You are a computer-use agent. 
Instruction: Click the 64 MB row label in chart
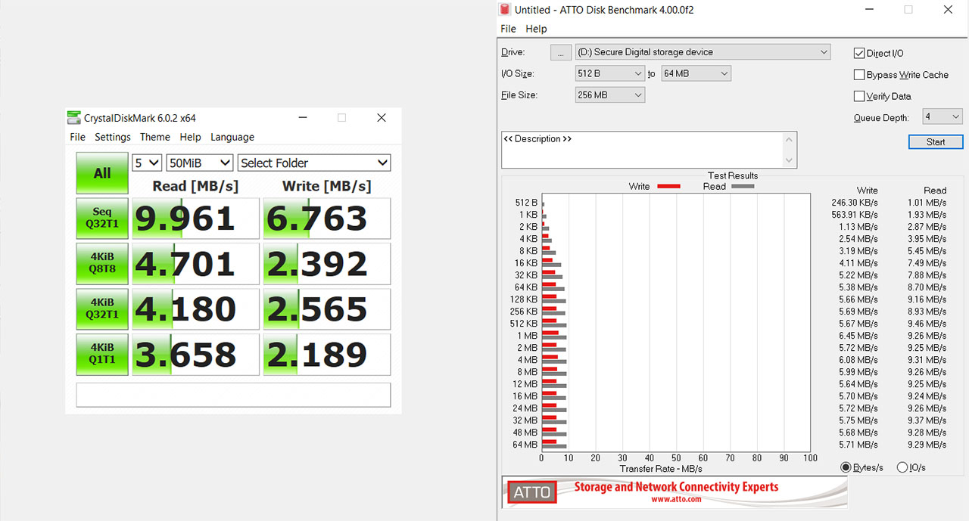tap(525, 445)
